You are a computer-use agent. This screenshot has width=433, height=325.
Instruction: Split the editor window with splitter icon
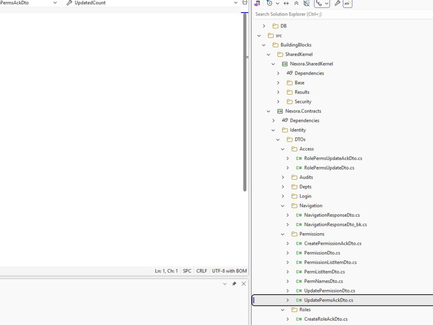245,3
